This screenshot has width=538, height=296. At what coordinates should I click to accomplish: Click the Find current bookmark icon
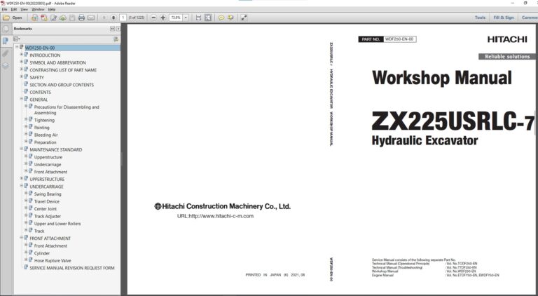tap(116, 39)
